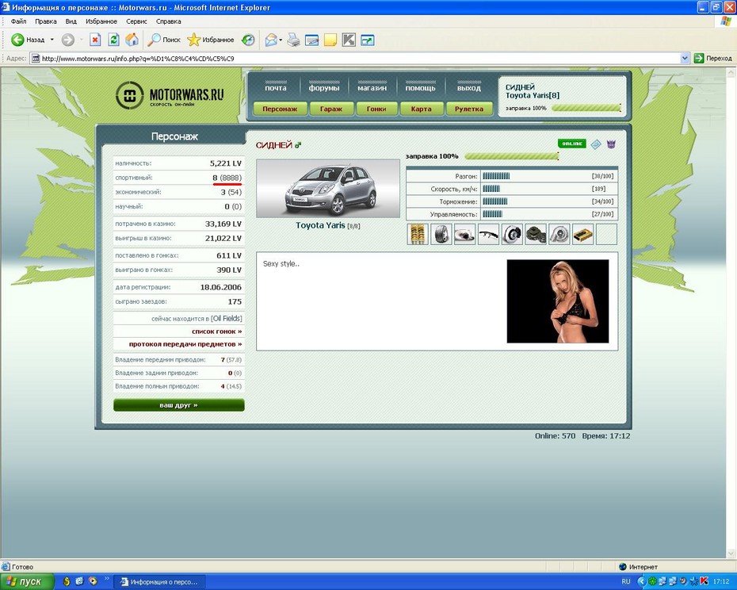Switch to the Гараж tab
The image size is (737, 590).
tap(331, 109)
